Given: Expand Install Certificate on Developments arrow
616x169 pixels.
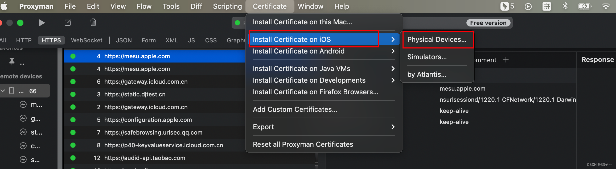Looking at the screenshot, I should coord(393,80).
